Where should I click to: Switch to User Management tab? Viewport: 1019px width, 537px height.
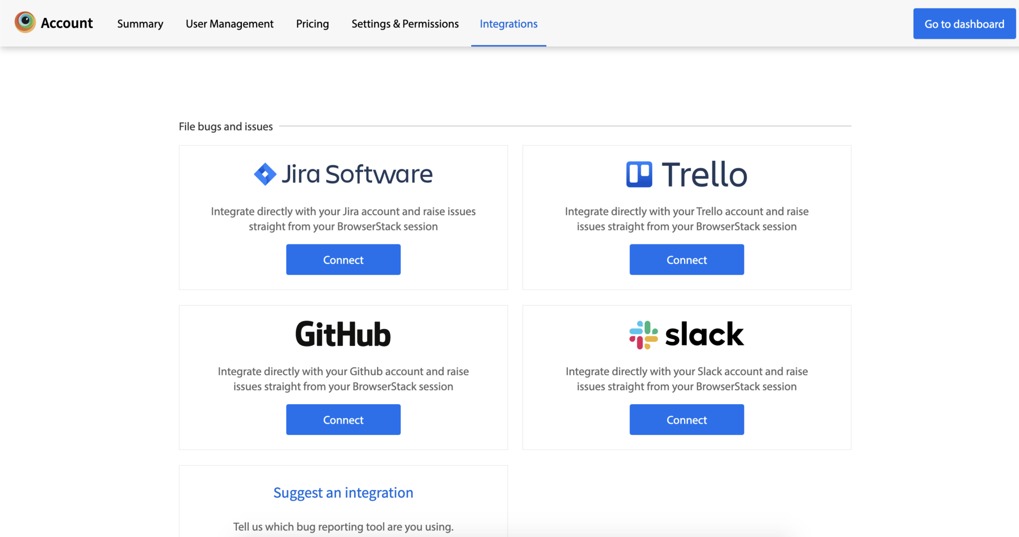pos(229,24)
